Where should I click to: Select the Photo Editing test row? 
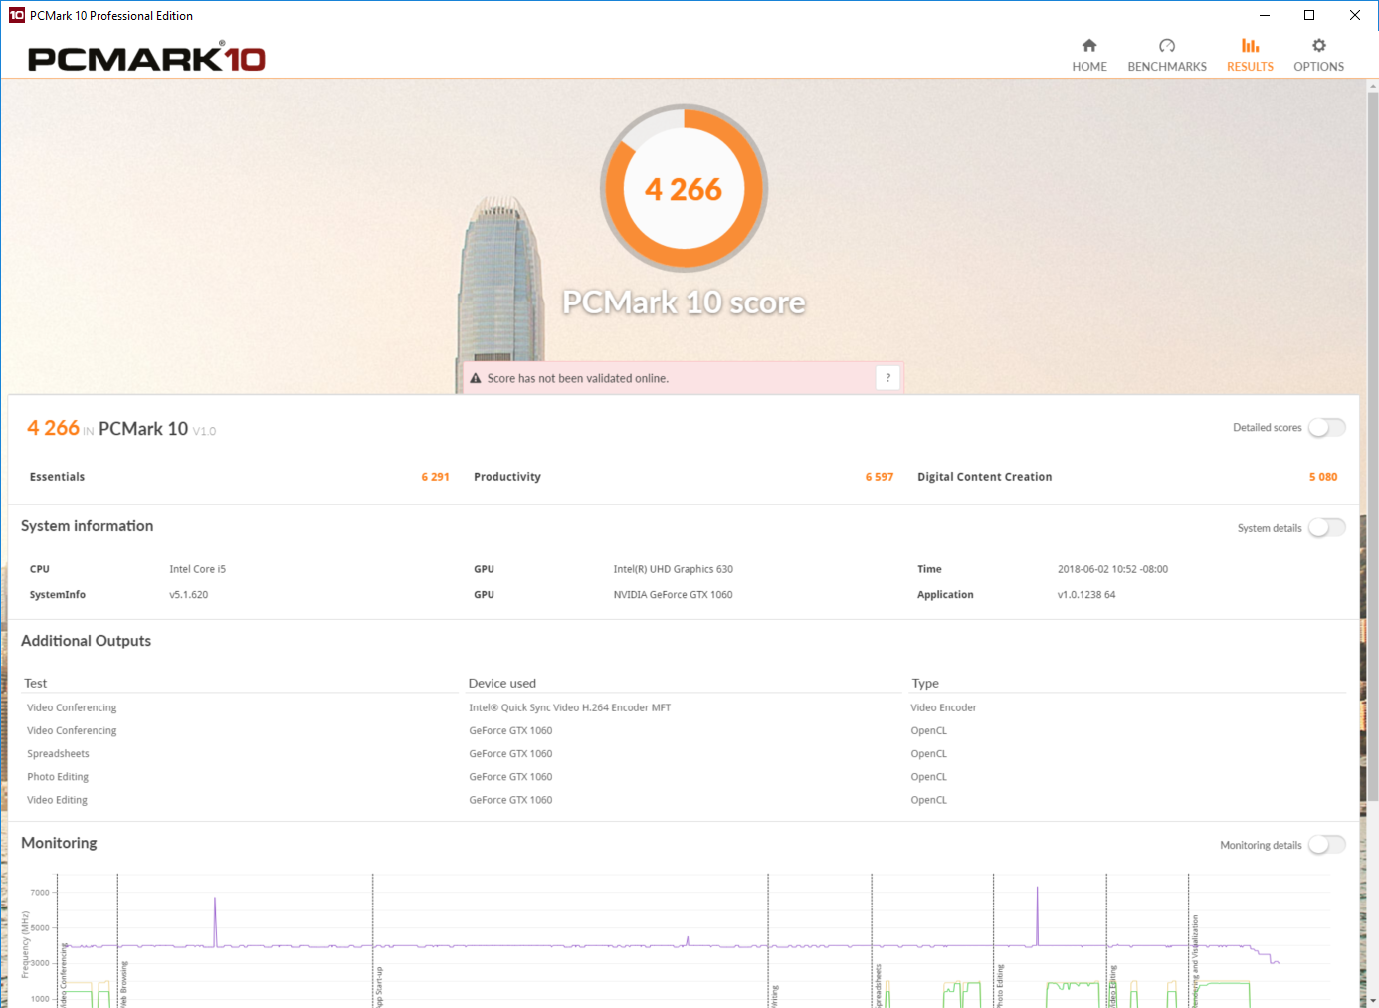point(58,777)
